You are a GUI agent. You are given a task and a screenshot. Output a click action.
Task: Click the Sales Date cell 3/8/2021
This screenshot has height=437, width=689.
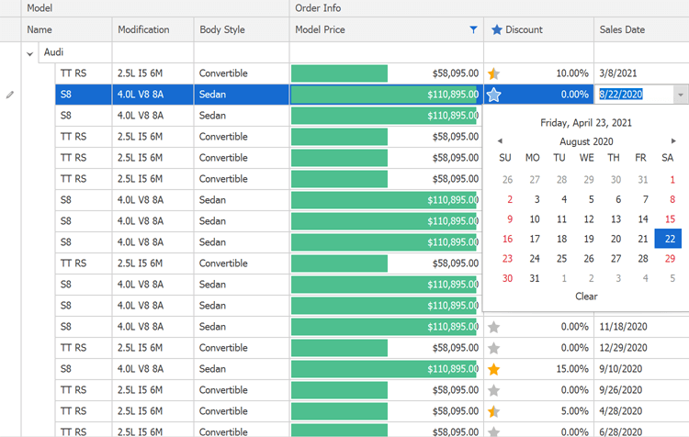tap(641, 73)
